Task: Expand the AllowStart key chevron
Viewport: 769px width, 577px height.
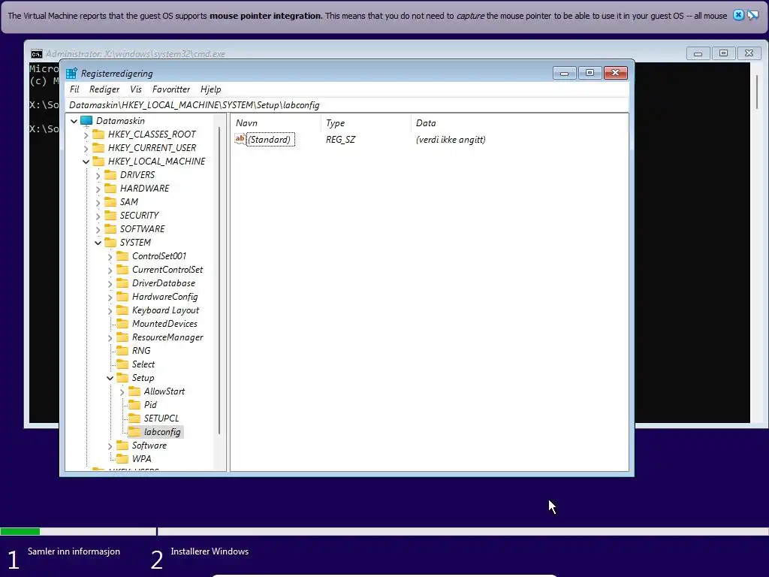Action: [x=122, y=392]
